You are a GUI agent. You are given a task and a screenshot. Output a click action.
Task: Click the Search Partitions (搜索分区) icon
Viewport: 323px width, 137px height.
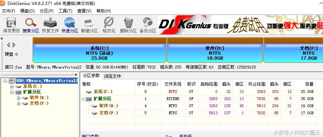coord(31,25)
